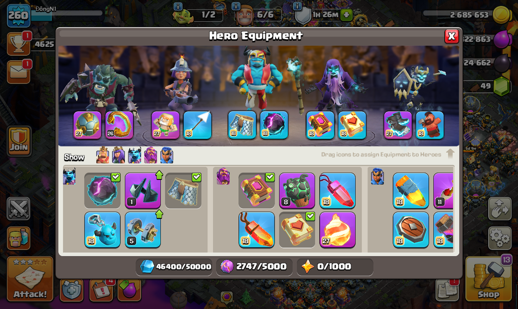Image resolution: width=518 pixels, height=309 pixels.
Task: Open the Lavaloon Puppet equipment level 8
Action: [x=297, y=191]
